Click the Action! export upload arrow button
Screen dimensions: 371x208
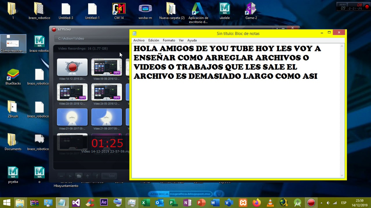click(88, 176)
